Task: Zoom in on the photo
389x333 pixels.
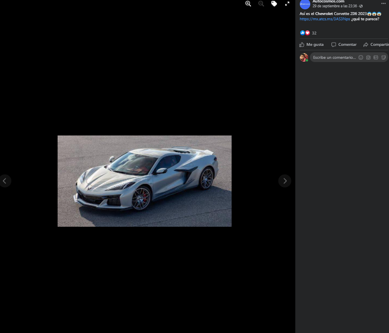Action: click(248, 4)
